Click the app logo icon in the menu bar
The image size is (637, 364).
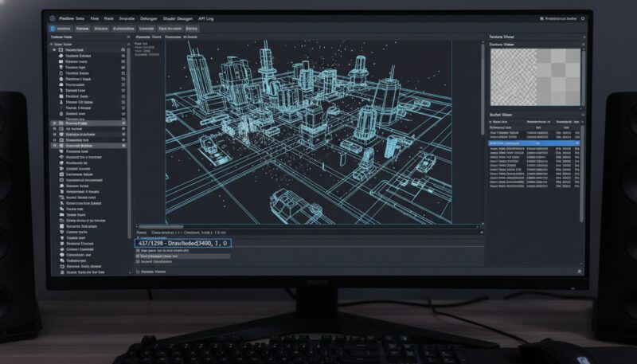pyautogui.click(x=53, y=17)
